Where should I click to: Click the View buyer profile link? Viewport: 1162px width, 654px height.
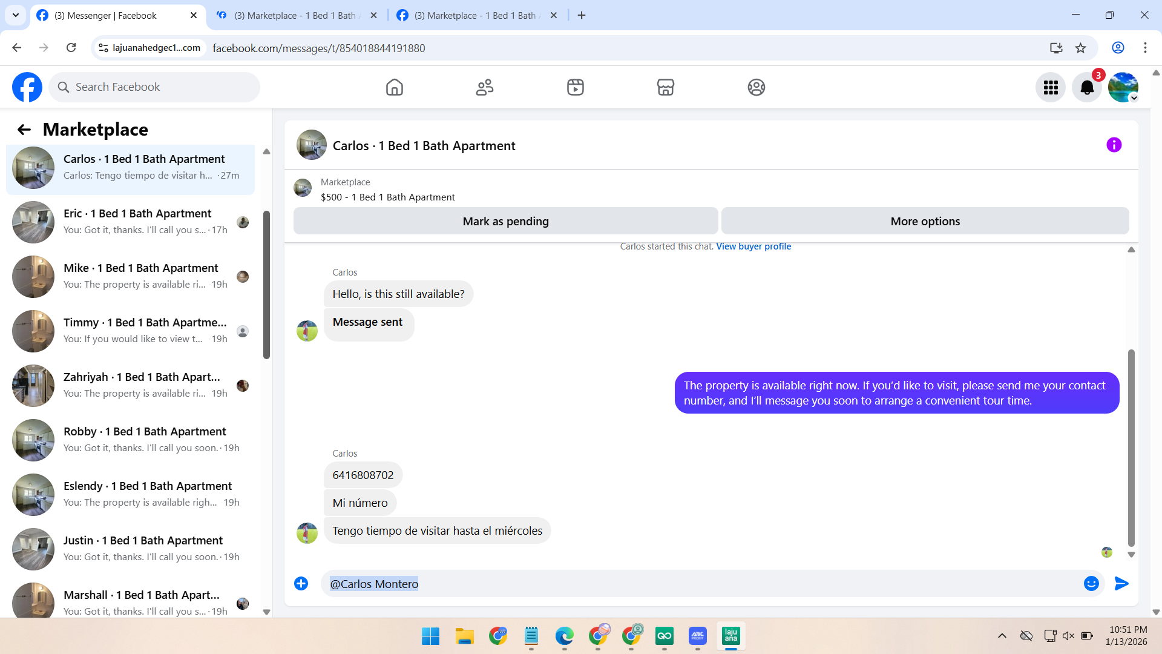pos(753,246)
